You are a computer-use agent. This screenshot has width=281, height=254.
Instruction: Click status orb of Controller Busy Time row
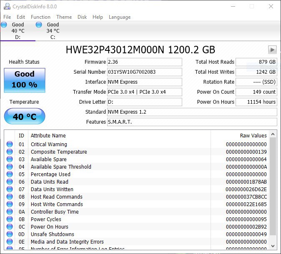pyautogui.click(x=10, y=212)
